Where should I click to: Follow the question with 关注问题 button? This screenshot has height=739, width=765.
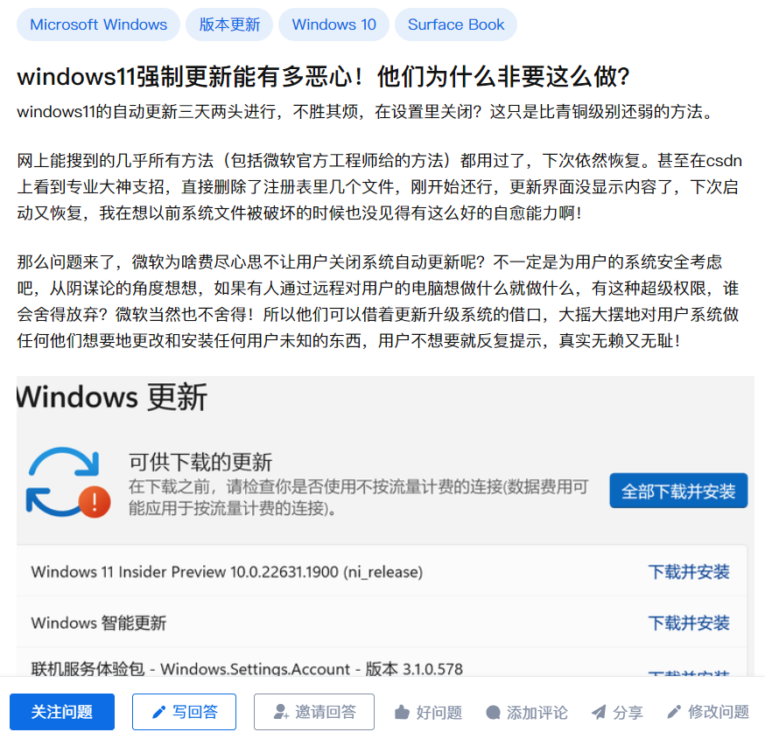[62, 712]
